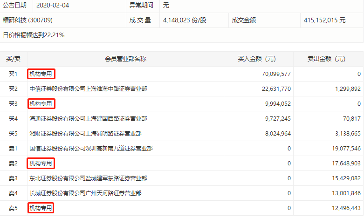Click the 会员营业部名称 column header
Image resolution: width=364 pixels, height=218 pixels.
125,59
